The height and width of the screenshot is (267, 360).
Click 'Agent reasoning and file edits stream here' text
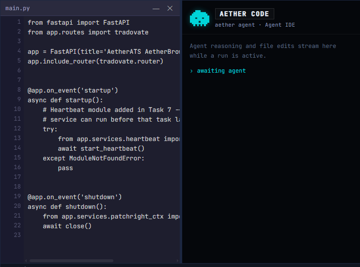click(263, 46)
